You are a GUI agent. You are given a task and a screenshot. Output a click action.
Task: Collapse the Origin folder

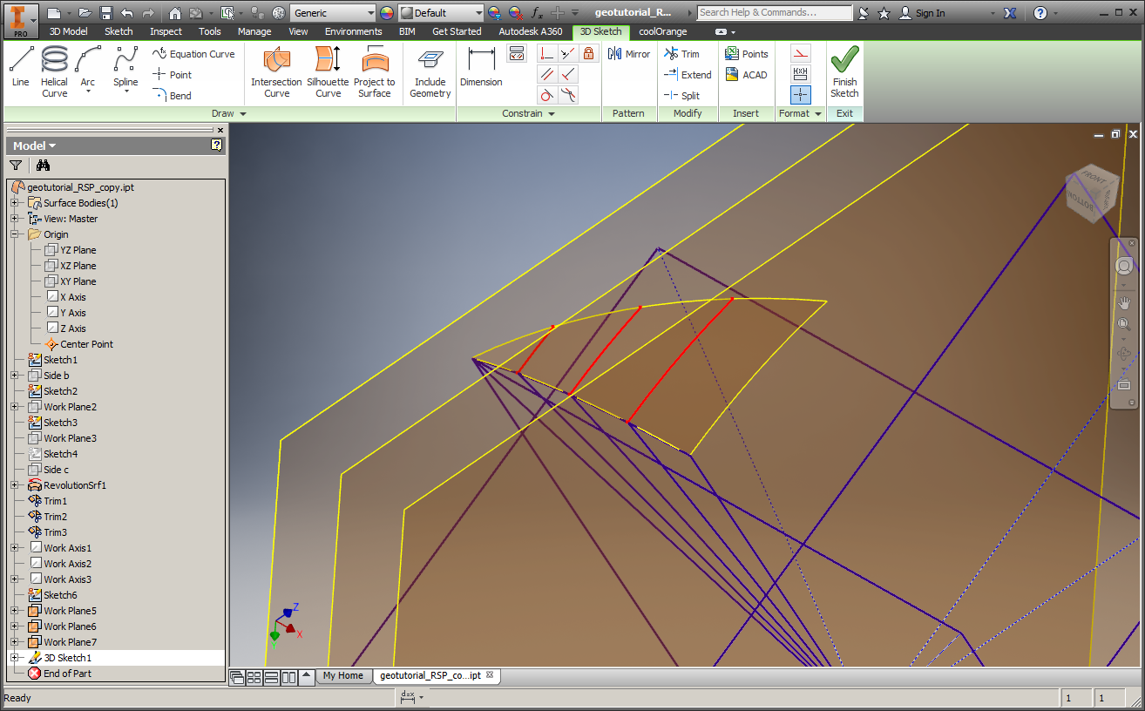point(14,234)
